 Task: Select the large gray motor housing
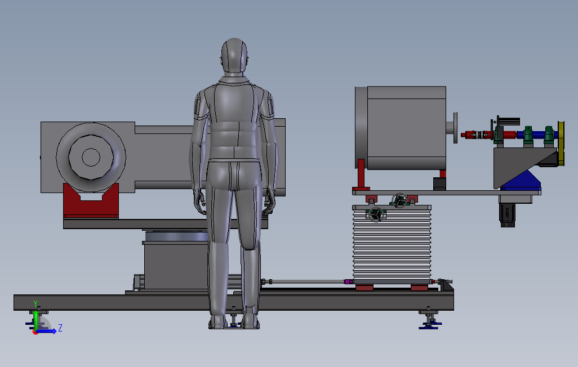(401, 128)
